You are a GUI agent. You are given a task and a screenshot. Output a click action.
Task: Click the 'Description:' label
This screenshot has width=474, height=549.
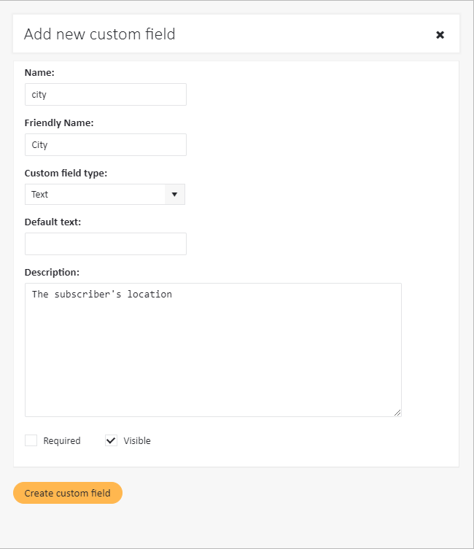(x=52, y=272)
